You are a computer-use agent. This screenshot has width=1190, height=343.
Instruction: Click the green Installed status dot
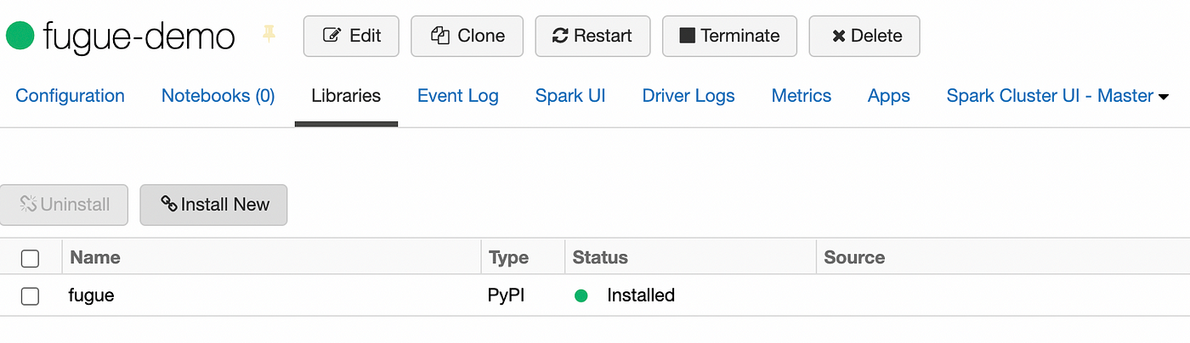581,296
